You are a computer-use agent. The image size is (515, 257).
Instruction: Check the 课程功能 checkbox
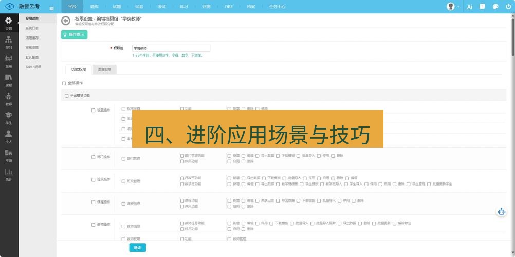182,200
